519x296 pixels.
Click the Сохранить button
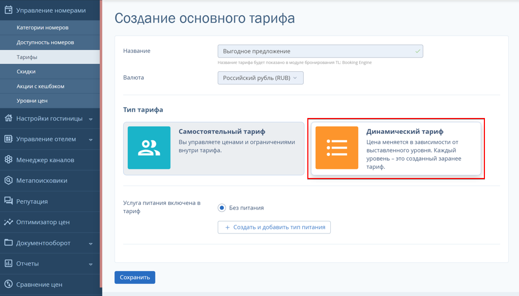click(135, 277)
